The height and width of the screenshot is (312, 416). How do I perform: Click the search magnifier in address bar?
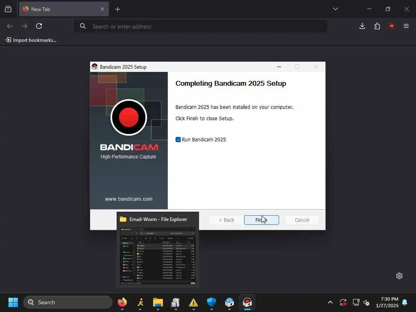pyautogui.click(x=83, y=26)
